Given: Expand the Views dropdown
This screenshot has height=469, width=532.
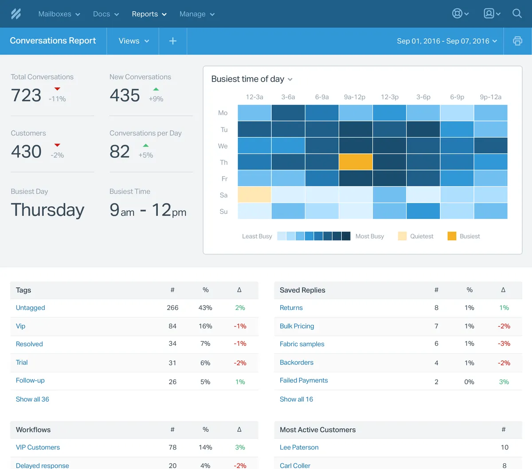Looking at the screenshot, I should point(133,41).
